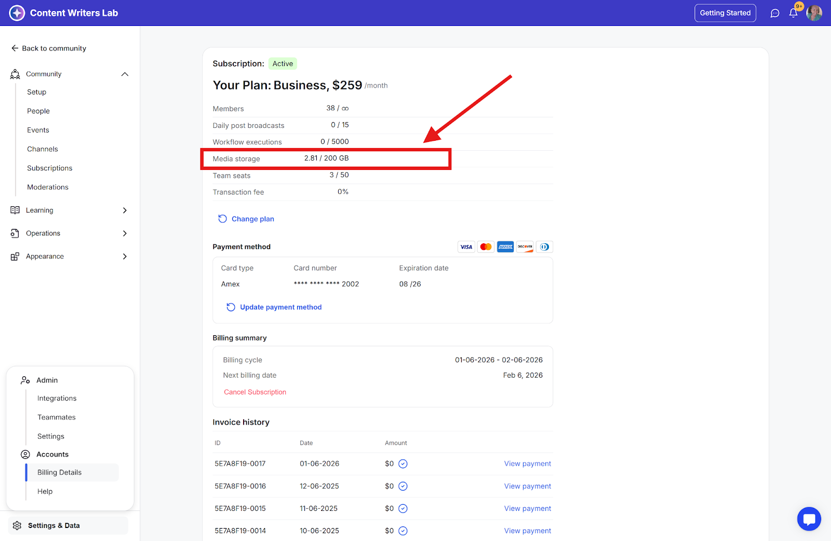Expand the Appearance section
The image size is (831, 541).
pyautogui.click(x=125, y=256)
